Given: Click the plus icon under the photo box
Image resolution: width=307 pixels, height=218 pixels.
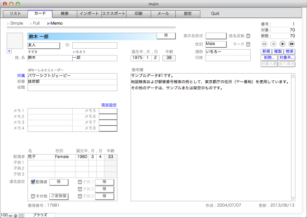Looking at the screenshot, I should [9, 51].
